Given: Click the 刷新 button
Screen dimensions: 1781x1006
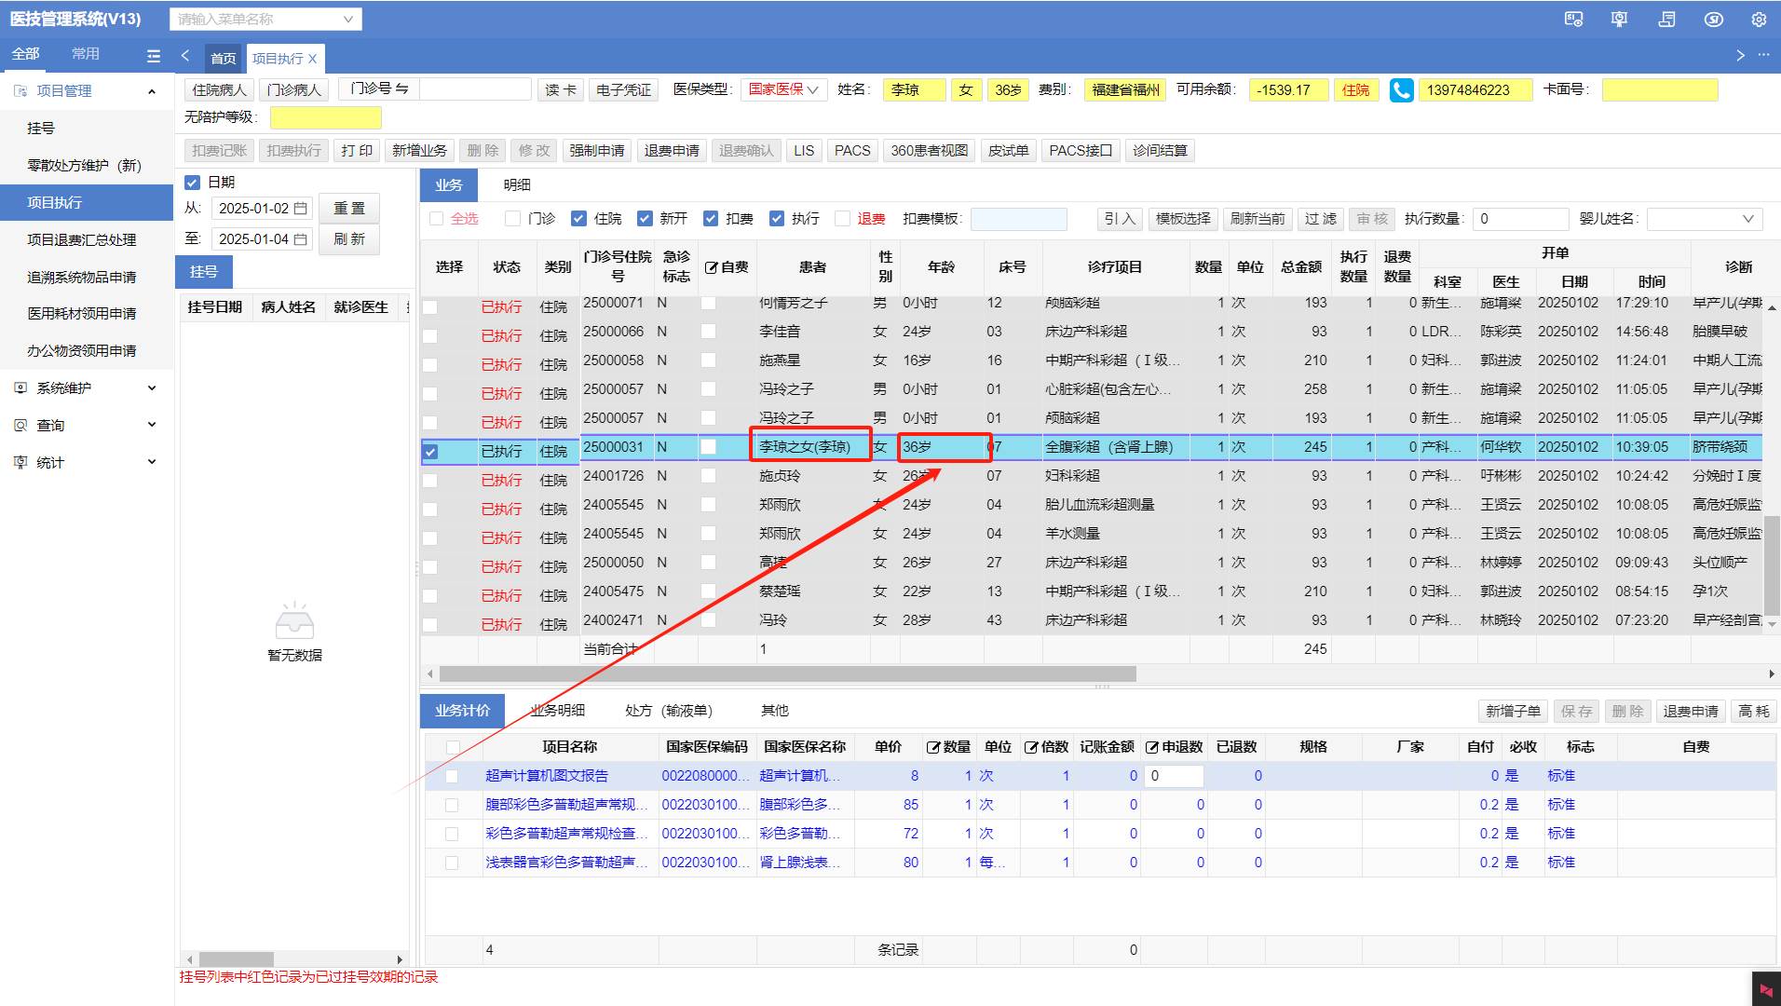Looking at the screenshot, I should pyautogui.click(x=349, y=239).
